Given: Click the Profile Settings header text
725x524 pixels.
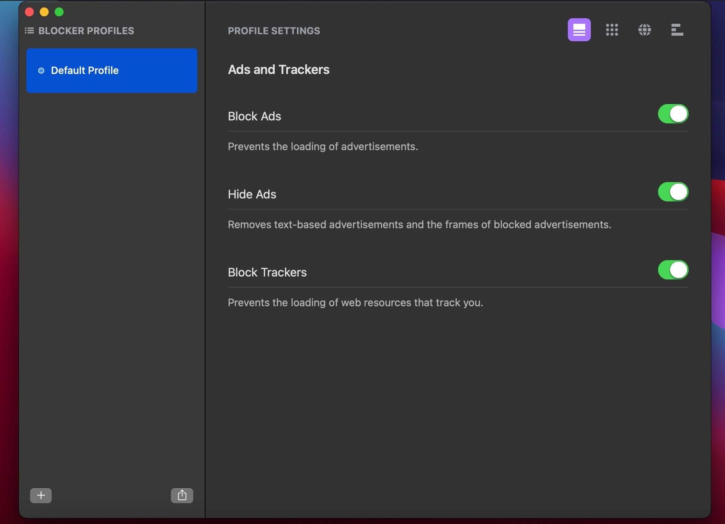Looking at the screenshot, I should [x=274, y=31].
